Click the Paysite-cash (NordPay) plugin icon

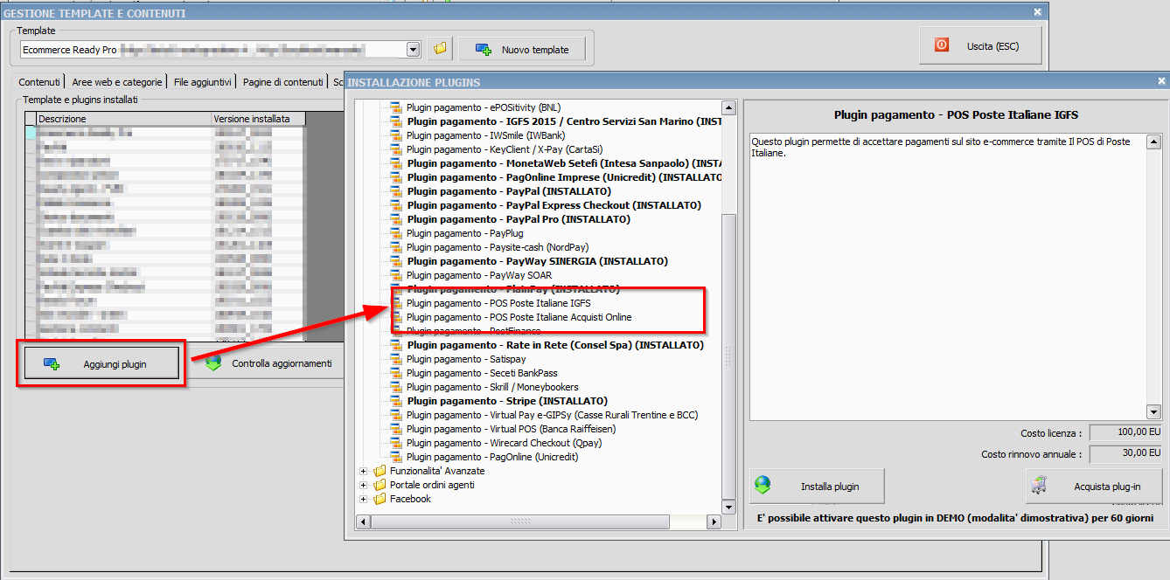(396, 247)
